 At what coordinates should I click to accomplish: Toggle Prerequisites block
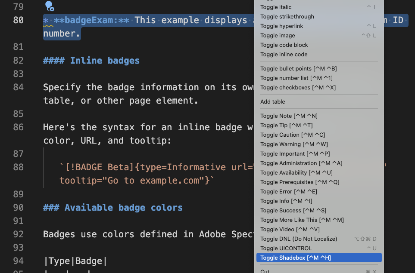click(299, 182)
